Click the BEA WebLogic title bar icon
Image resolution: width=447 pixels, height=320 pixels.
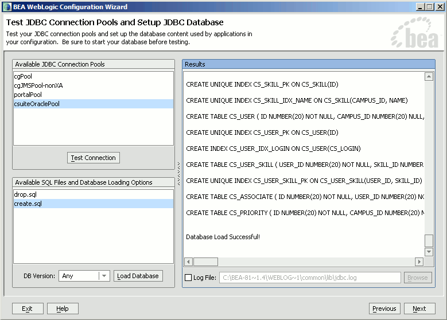click(x=7, y=7)
